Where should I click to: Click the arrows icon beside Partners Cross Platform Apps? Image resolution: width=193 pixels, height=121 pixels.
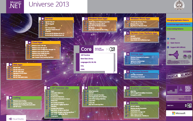coord(128,33)
